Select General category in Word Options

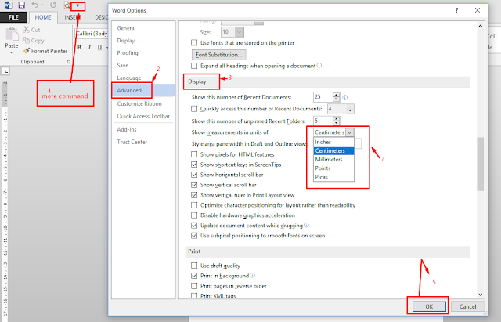tap(126, 28)
